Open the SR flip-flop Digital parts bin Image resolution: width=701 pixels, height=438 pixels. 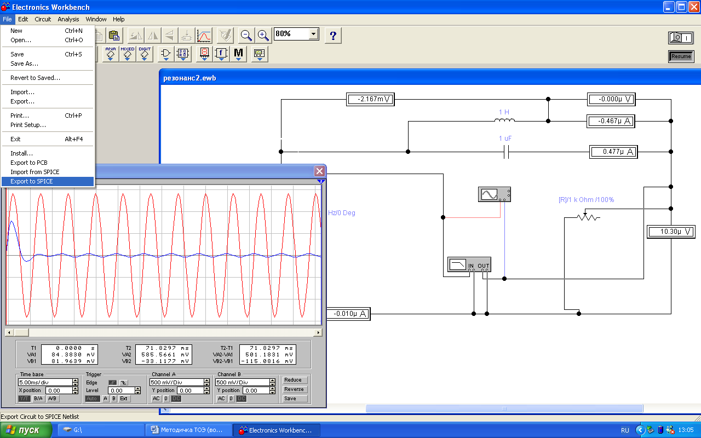click(x=183, y=54)
